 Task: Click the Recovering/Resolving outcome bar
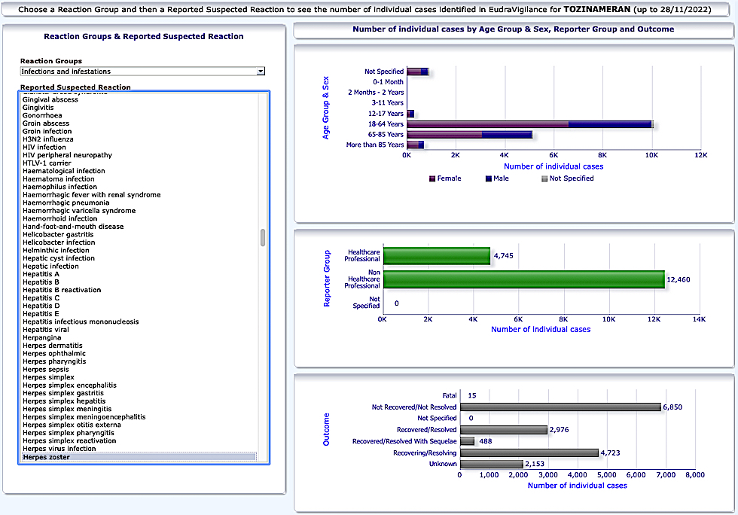pyautogui.click(x=529, y=453)
